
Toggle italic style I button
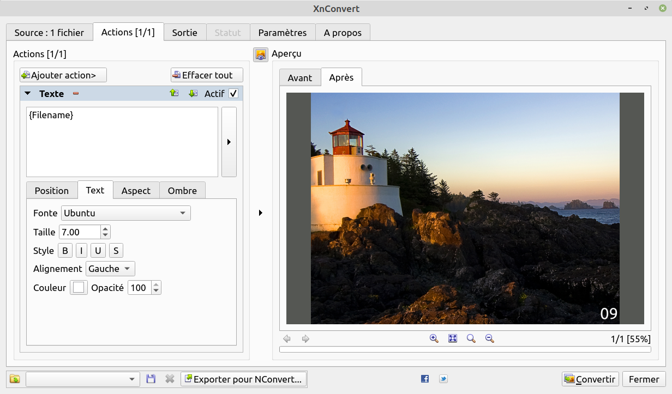tap(81, 251)
